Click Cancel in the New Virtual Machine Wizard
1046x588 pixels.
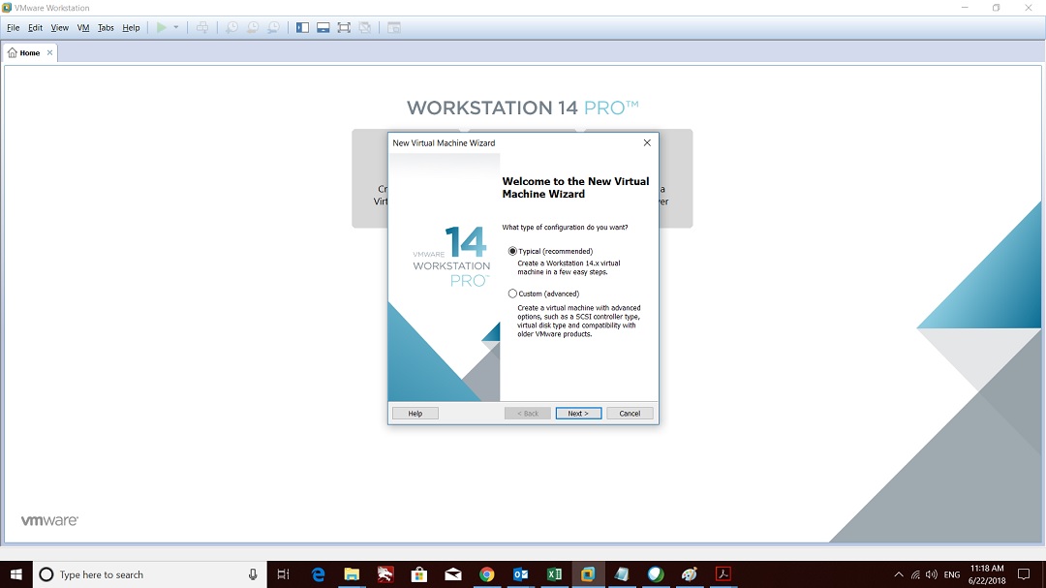click(x=630, y=413)
